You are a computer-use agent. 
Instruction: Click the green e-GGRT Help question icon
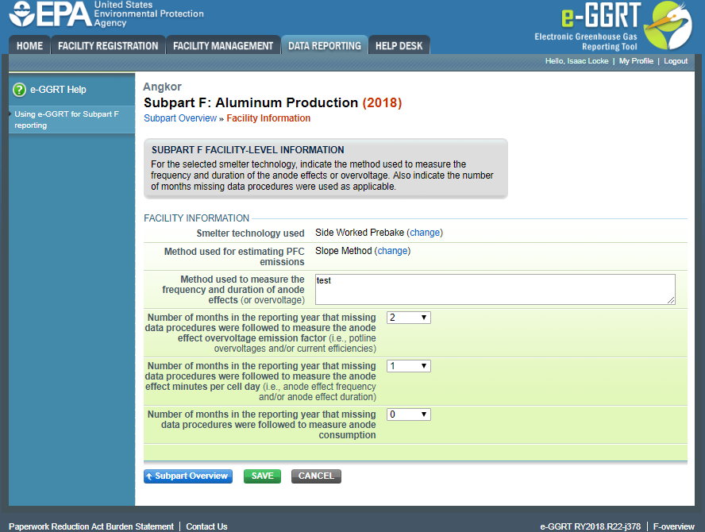point(19,90)
